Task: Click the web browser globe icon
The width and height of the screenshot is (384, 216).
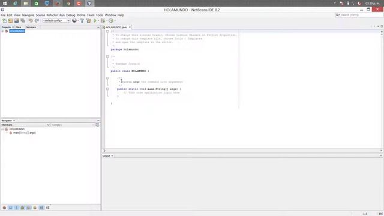Action: click(74, 21)
